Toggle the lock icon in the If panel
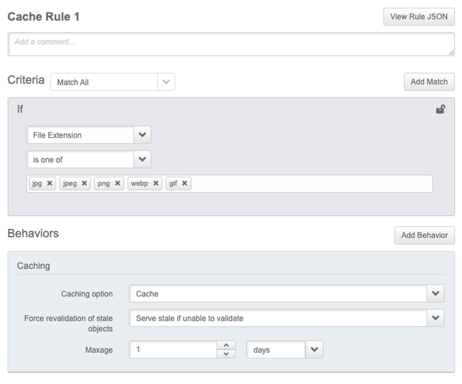The image size is (462, 384). point(440,109)
